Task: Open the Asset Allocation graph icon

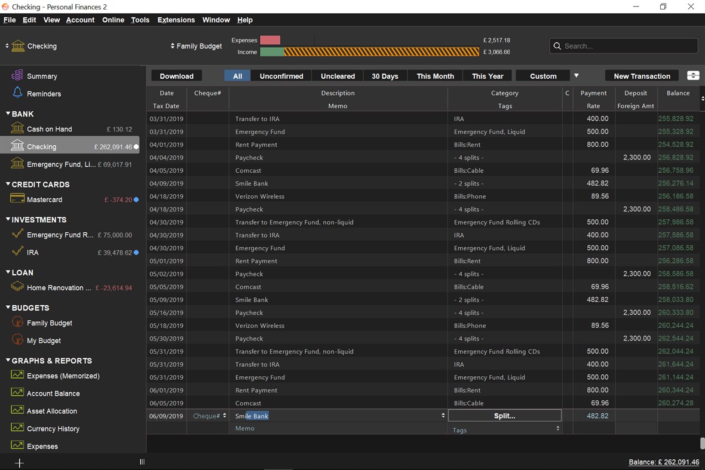Action: pos(17,411)
